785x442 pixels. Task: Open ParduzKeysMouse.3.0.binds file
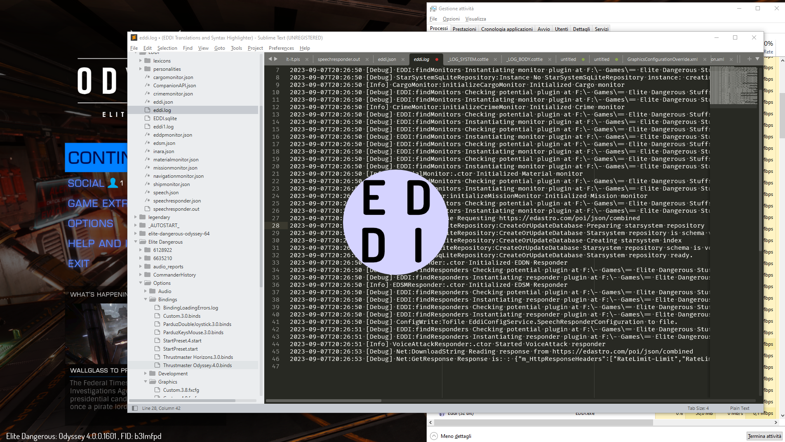tap(193, 332)
